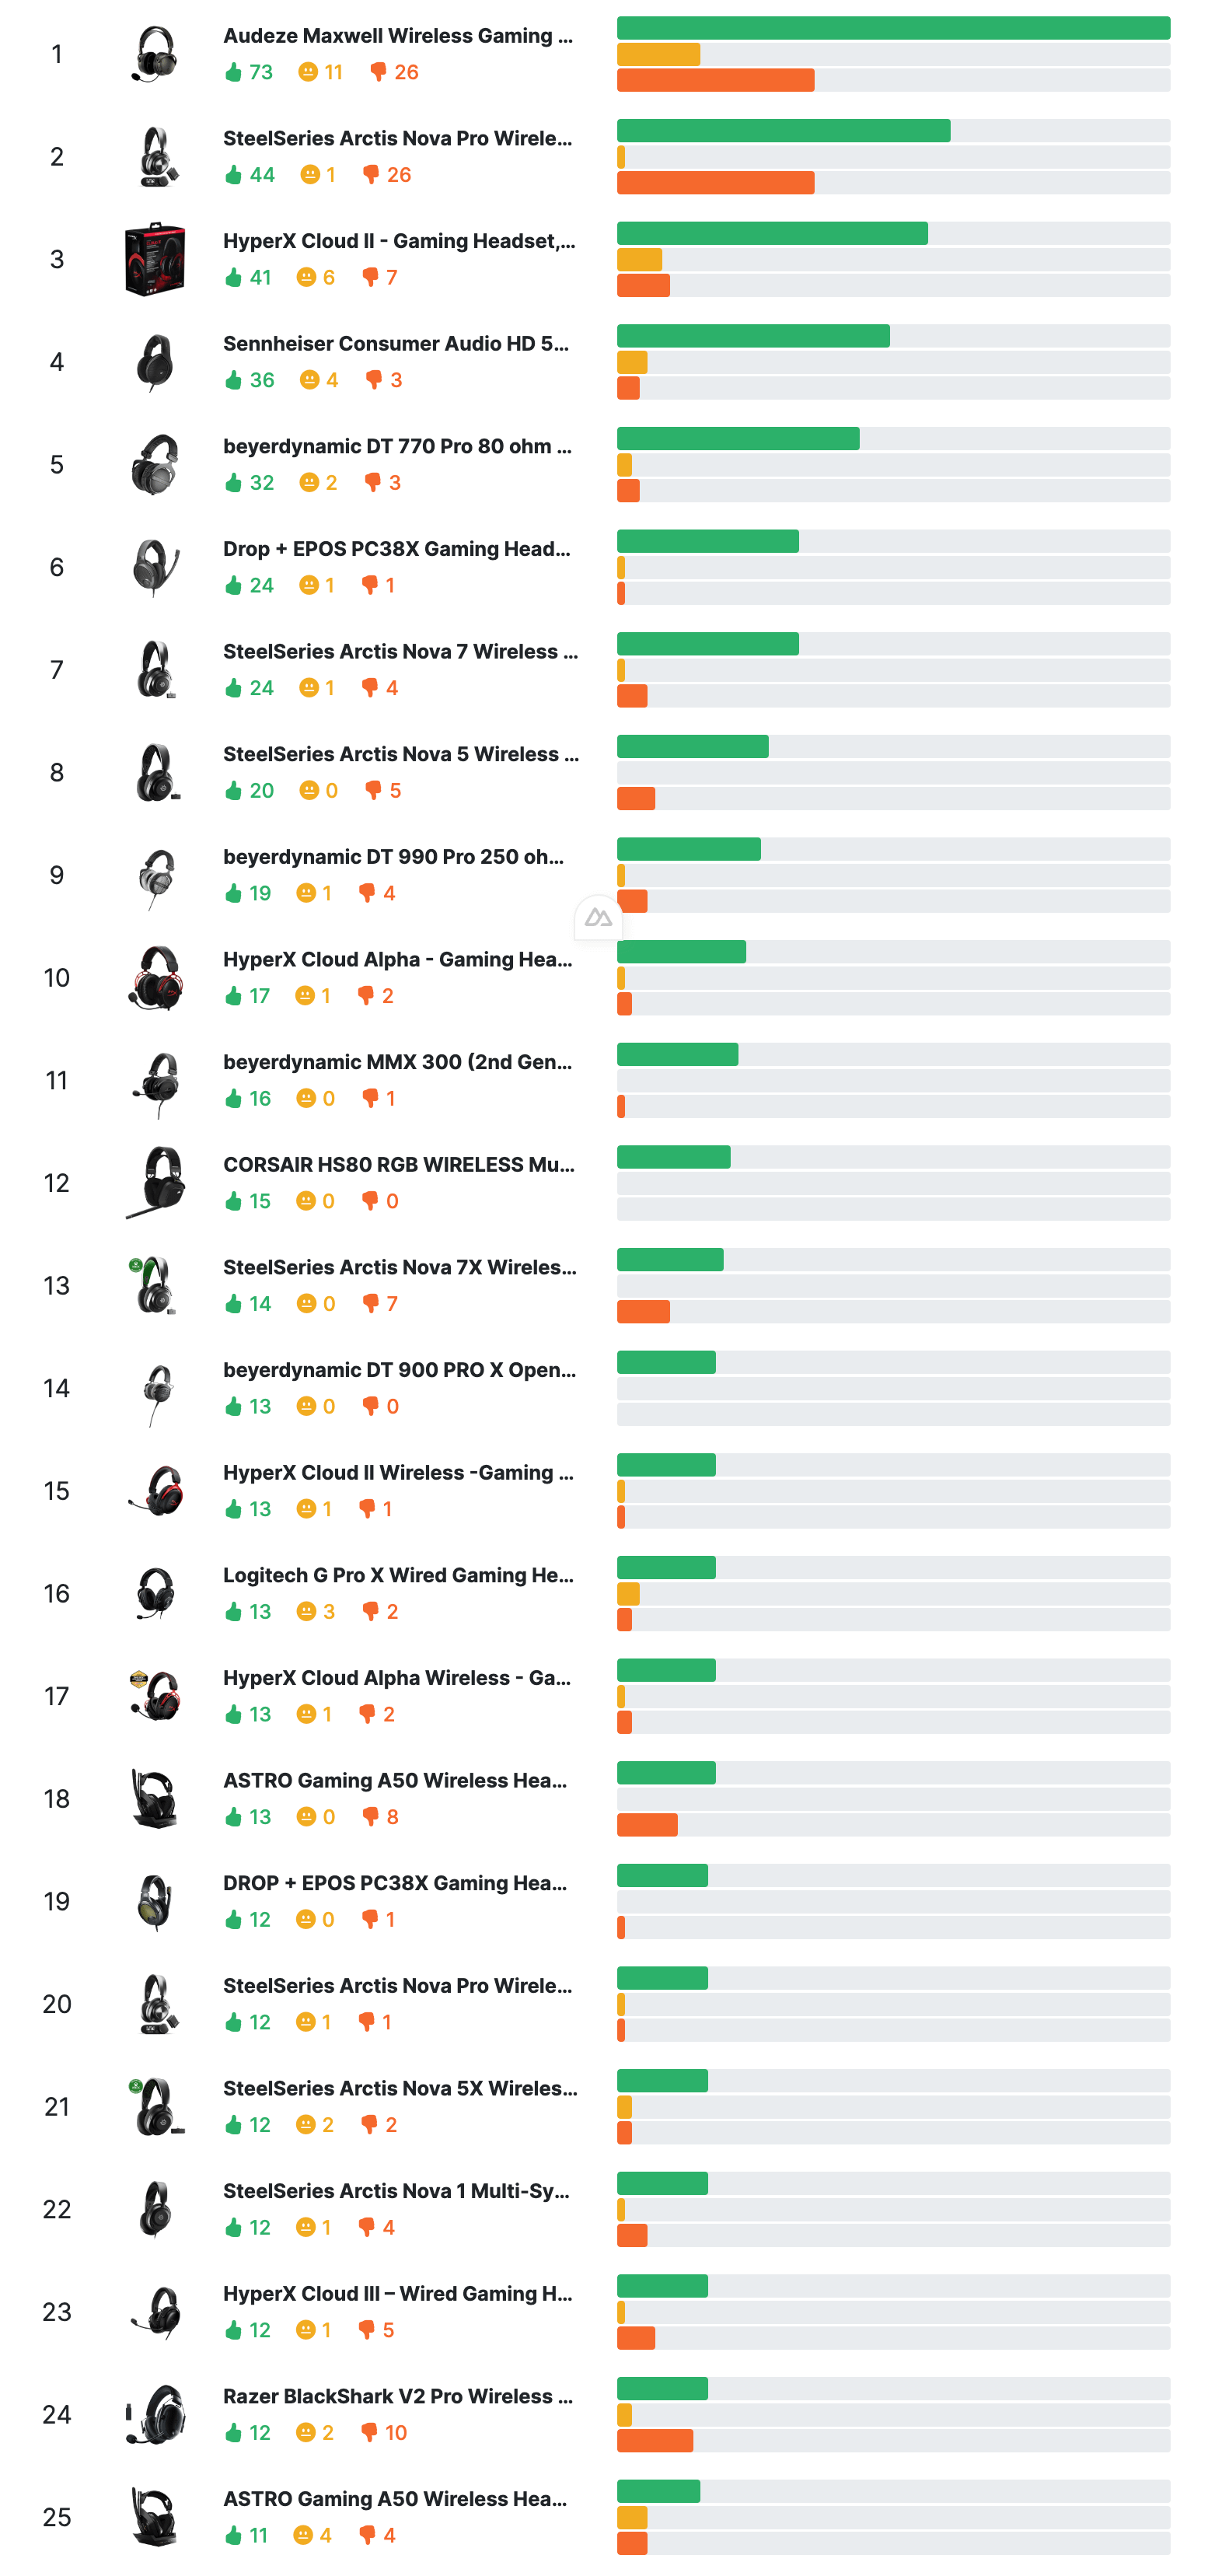Click the orange negative bar for rank 18 ASTRO A50
Image resolution: width=1208 pixels, height=2576 pixels.
point(647,1825)
